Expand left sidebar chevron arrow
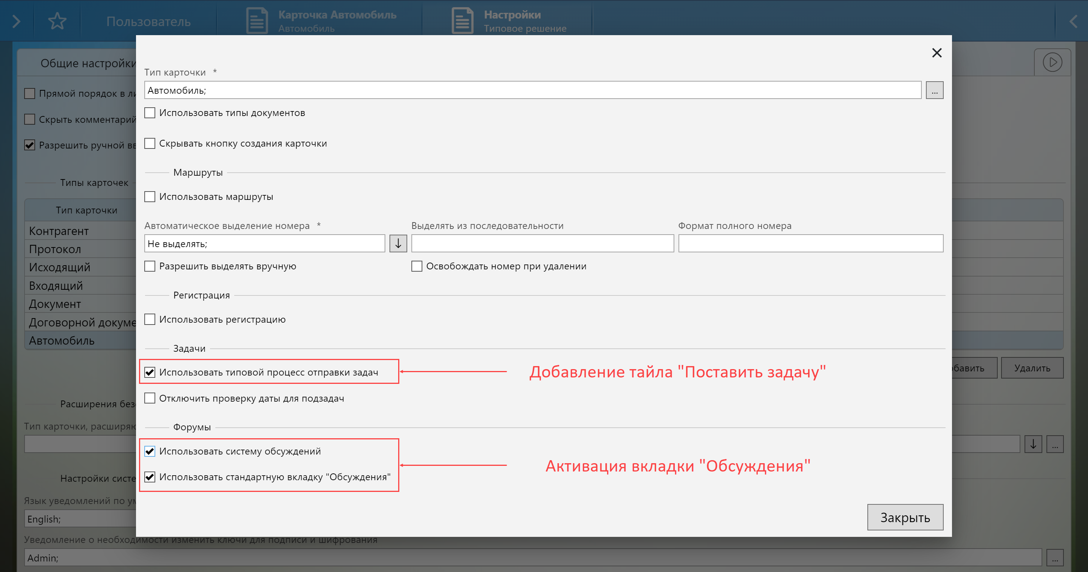Screen dimensions: 1088x572 16,21
